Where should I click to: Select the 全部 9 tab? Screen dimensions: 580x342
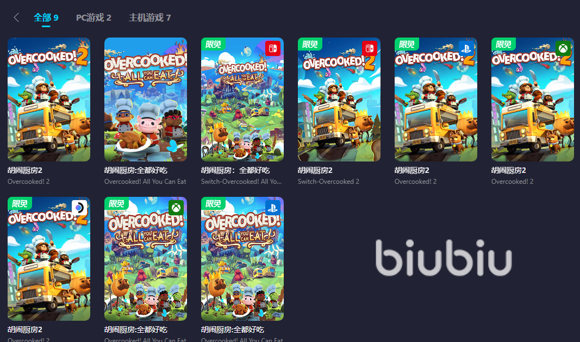46,17
